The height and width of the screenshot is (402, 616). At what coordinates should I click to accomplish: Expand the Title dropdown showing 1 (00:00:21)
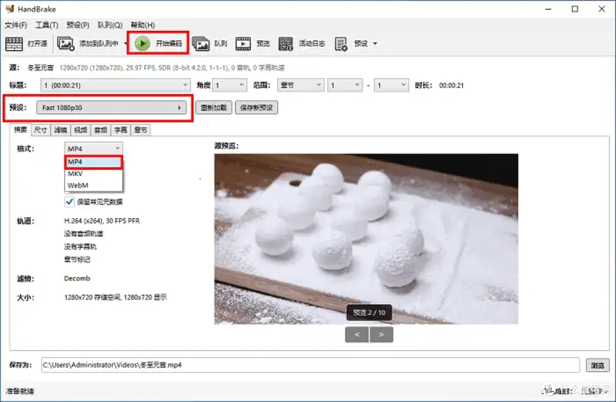(x=115, y=85)
